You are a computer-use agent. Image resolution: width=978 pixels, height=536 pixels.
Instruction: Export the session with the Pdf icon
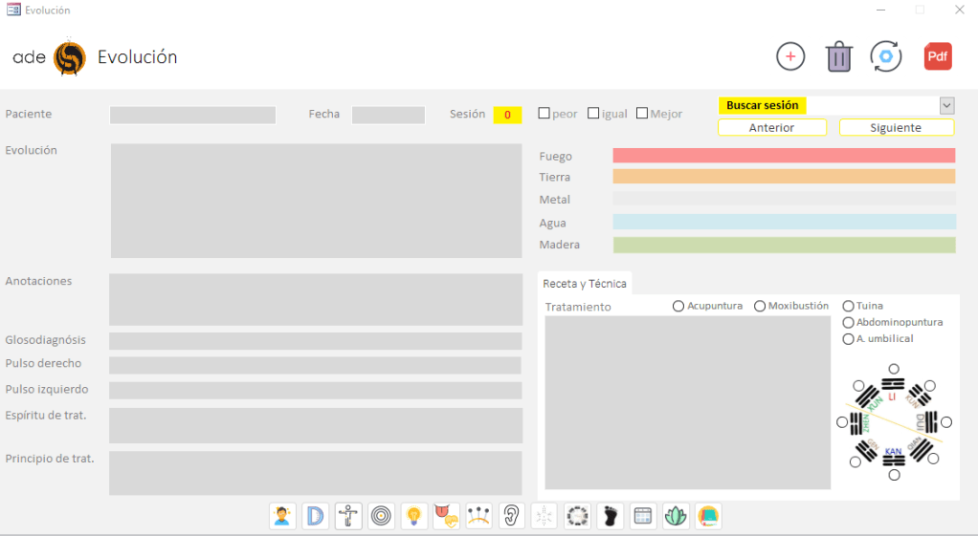[x=938, y=57]
